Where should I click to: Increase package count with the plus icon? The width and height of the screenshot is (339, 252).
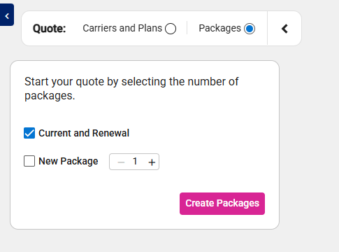[152, 162]
